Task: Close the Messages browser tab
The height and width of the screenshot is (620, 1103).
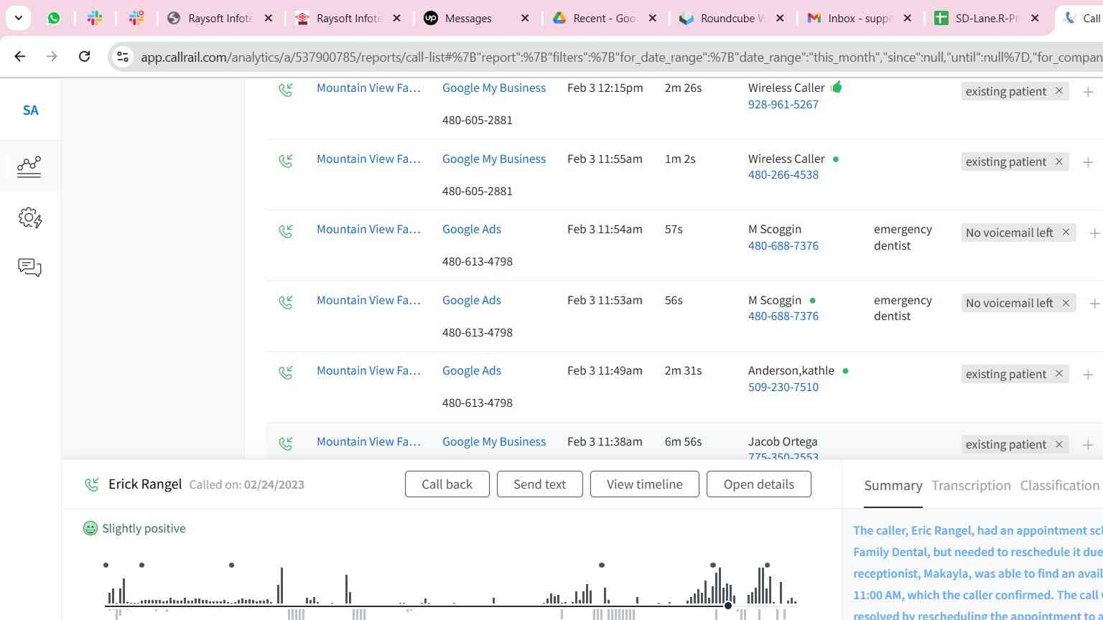Action: 525,18
